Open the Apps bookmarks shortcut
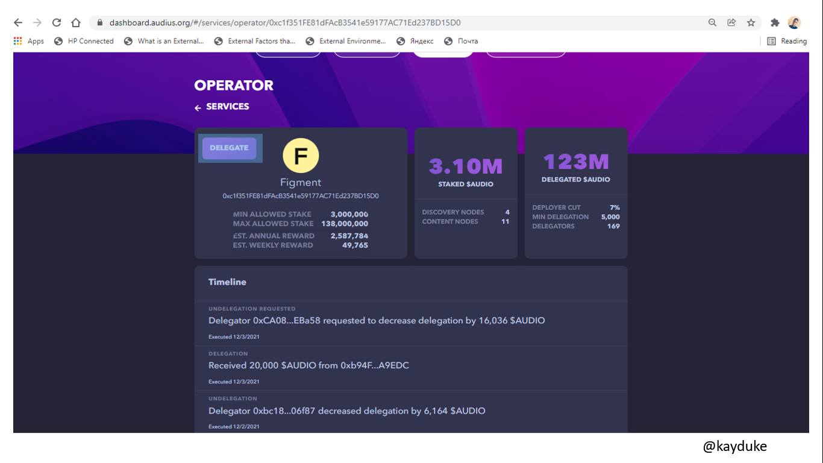Image resolution: width=823 pixels, height=463 pixels. 29,41
